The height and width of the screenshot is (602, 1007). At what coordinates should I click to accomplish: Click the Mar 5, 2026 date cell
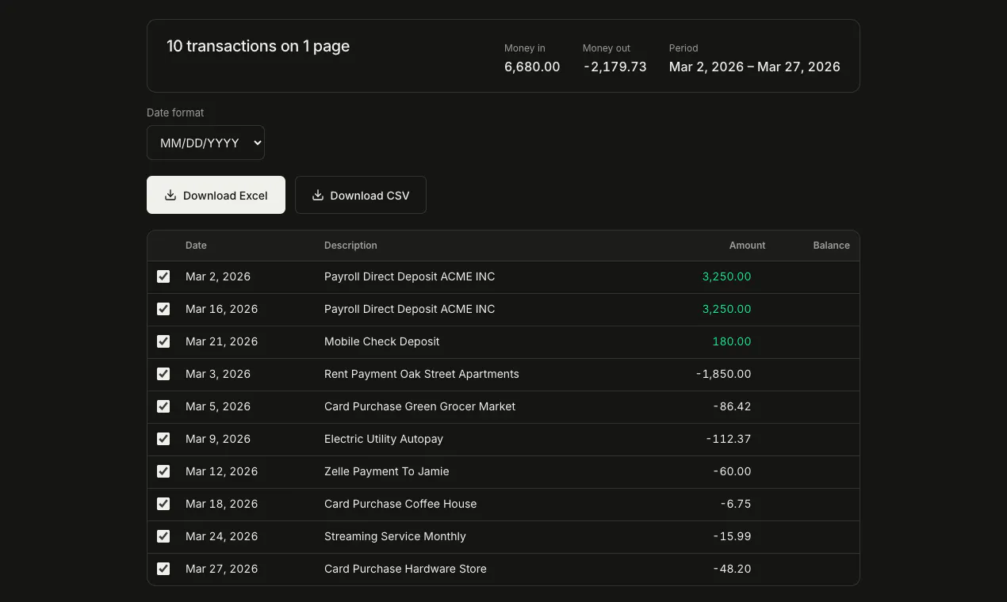click(218, 406)
